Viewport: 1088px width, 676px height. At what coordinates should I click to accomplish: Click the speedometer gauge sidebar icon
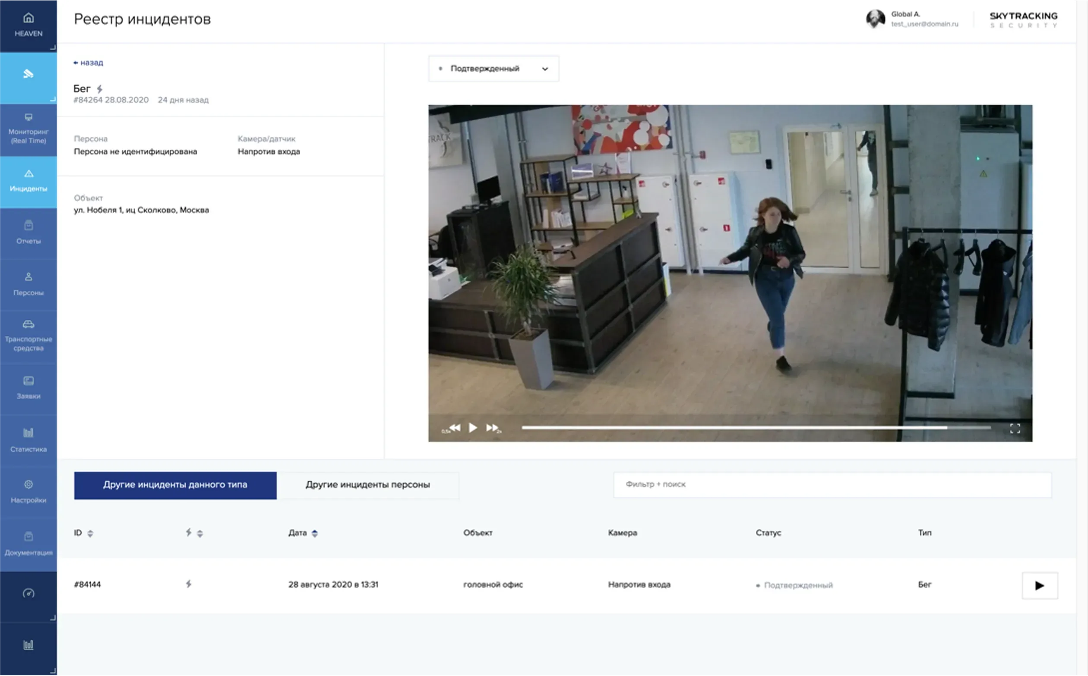click(28, 594)
